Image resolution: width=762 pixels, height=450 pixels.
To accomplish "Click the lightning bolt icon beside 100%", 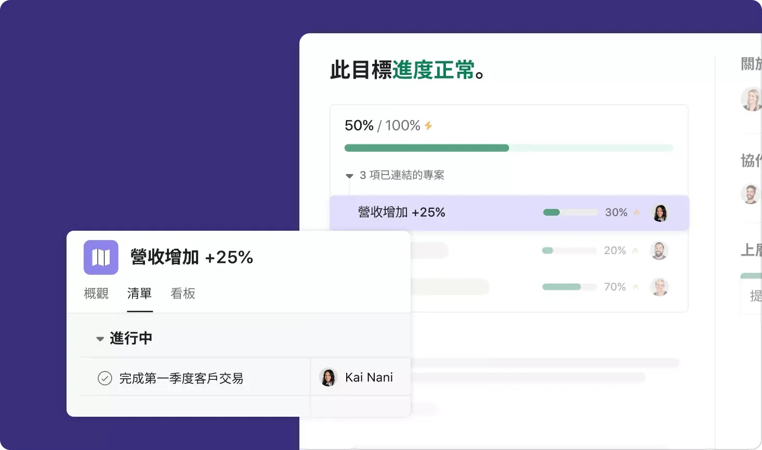I will [428, 125].
